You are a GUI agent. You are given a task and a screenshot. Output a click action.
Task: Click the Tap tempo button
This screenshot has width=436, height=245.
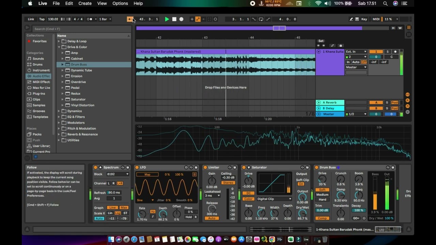tap(42, 19)
